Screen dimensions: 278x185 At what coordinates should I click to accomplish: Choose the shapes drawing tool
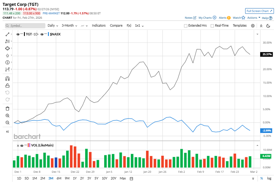pyautogui.click(x=7, y=48)
